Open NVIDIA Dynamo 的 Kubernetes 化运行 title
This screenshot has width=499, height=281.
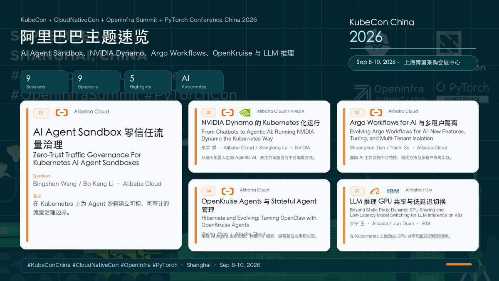click(x=261, y=123)
